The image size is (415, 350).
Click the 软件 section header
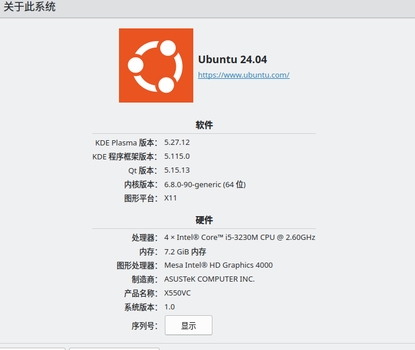tap(204, 125)
